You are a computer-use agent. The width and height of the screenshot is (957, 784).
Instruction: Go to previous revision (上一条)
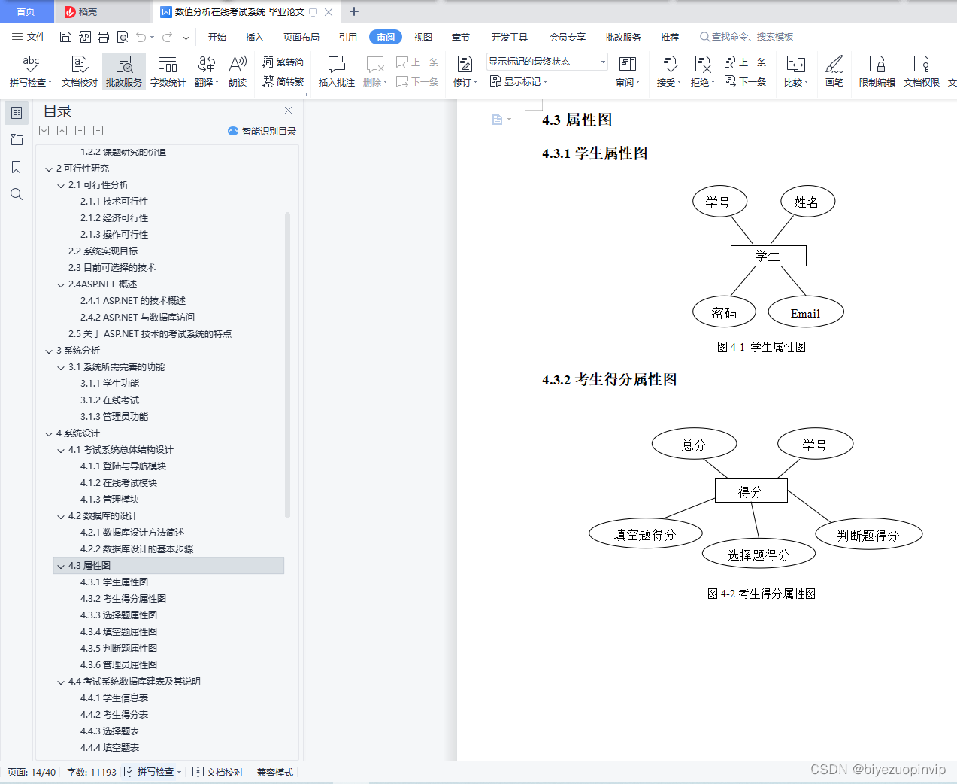coord(745,62)
